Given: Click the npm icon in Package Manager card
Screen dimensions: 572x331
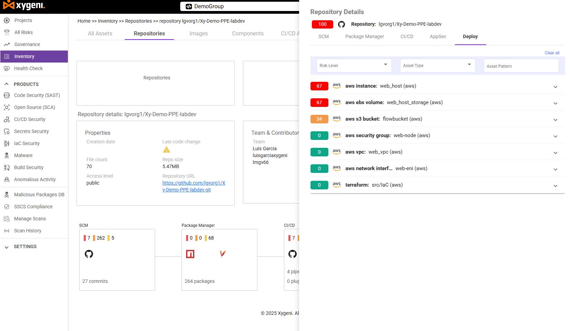Looking at the screenshot, I should coord(190,254).
